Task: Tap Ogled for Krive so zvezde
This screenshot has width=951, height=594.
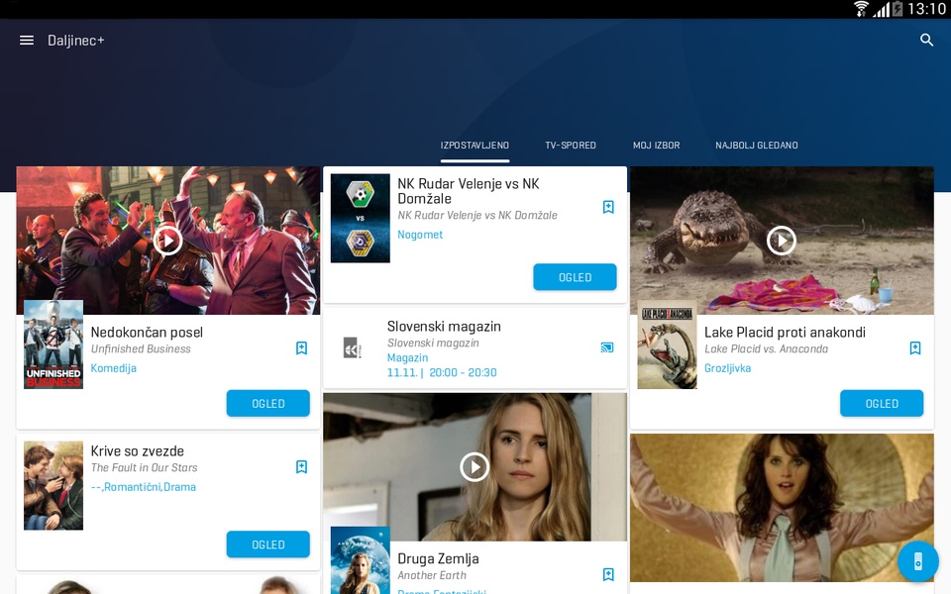Action: [268, 544]
